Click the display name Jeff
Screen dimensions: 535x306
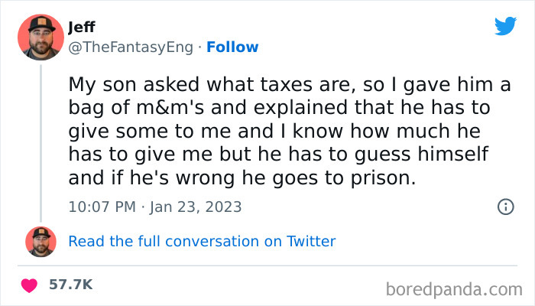[82, 28]
